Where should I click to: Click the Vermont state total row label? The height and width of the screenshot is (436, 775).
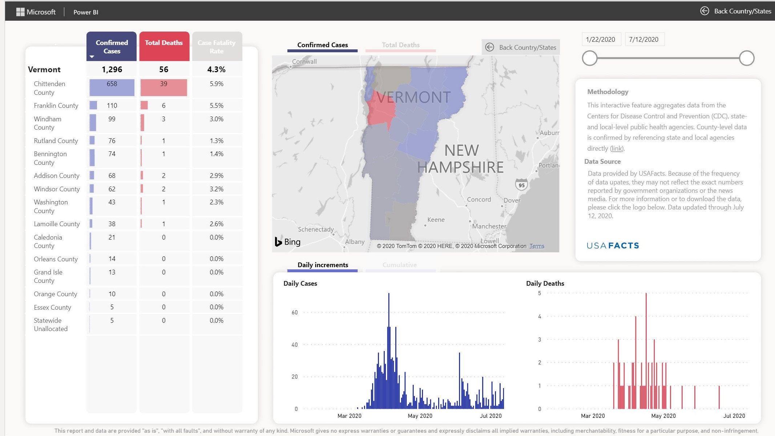44,69
